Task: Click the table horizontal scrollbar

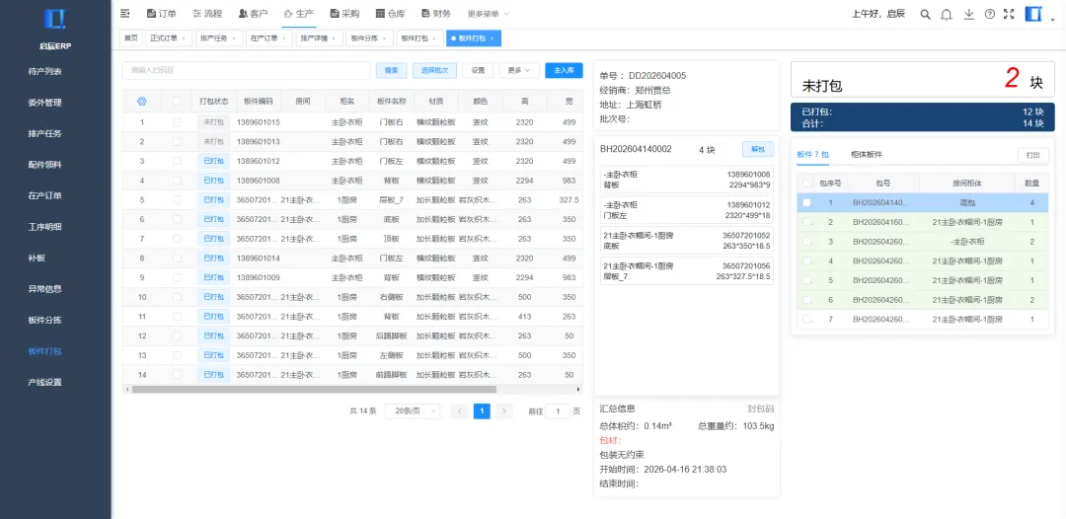Action: pos(314,389)
